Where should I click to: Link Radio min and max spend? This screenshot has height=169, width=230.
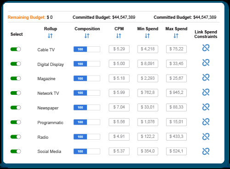pos(206,136)
